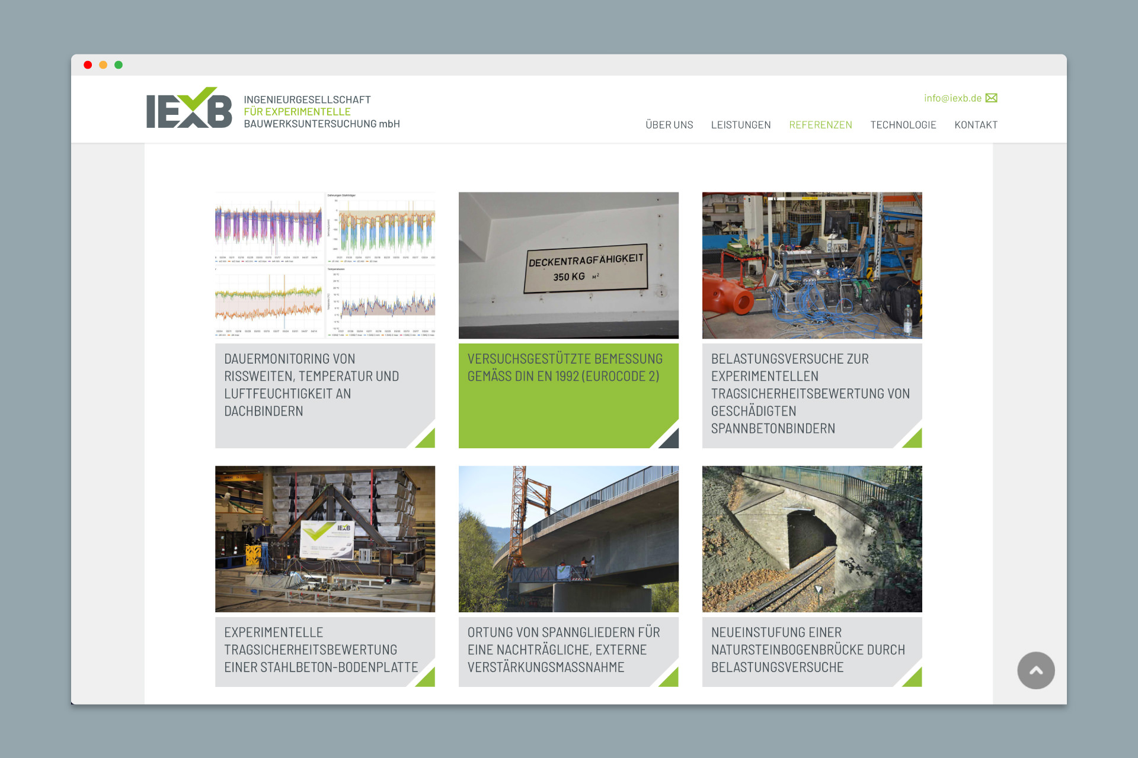Click green corner arrow on Naturstein­bogenbrücke card
Screen dimensions: 1138x758
pos(914,679)
